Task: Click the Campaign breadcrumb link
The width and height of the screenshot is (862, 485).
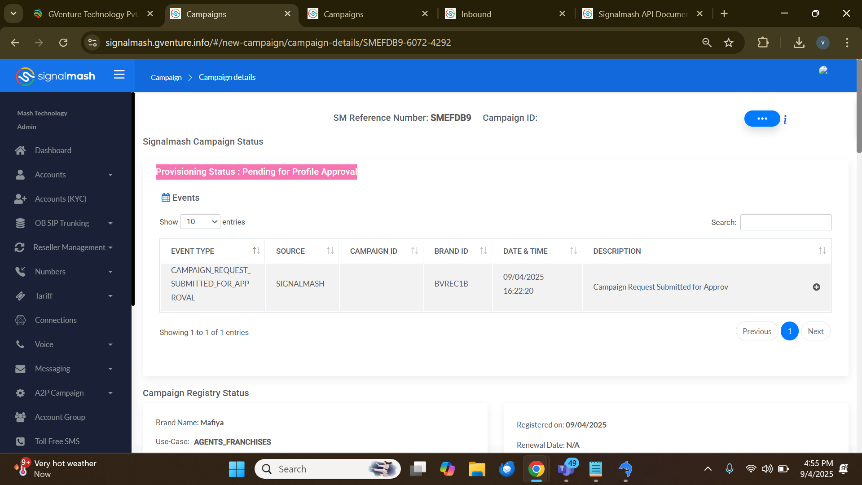Action: (x=166, y=77)
